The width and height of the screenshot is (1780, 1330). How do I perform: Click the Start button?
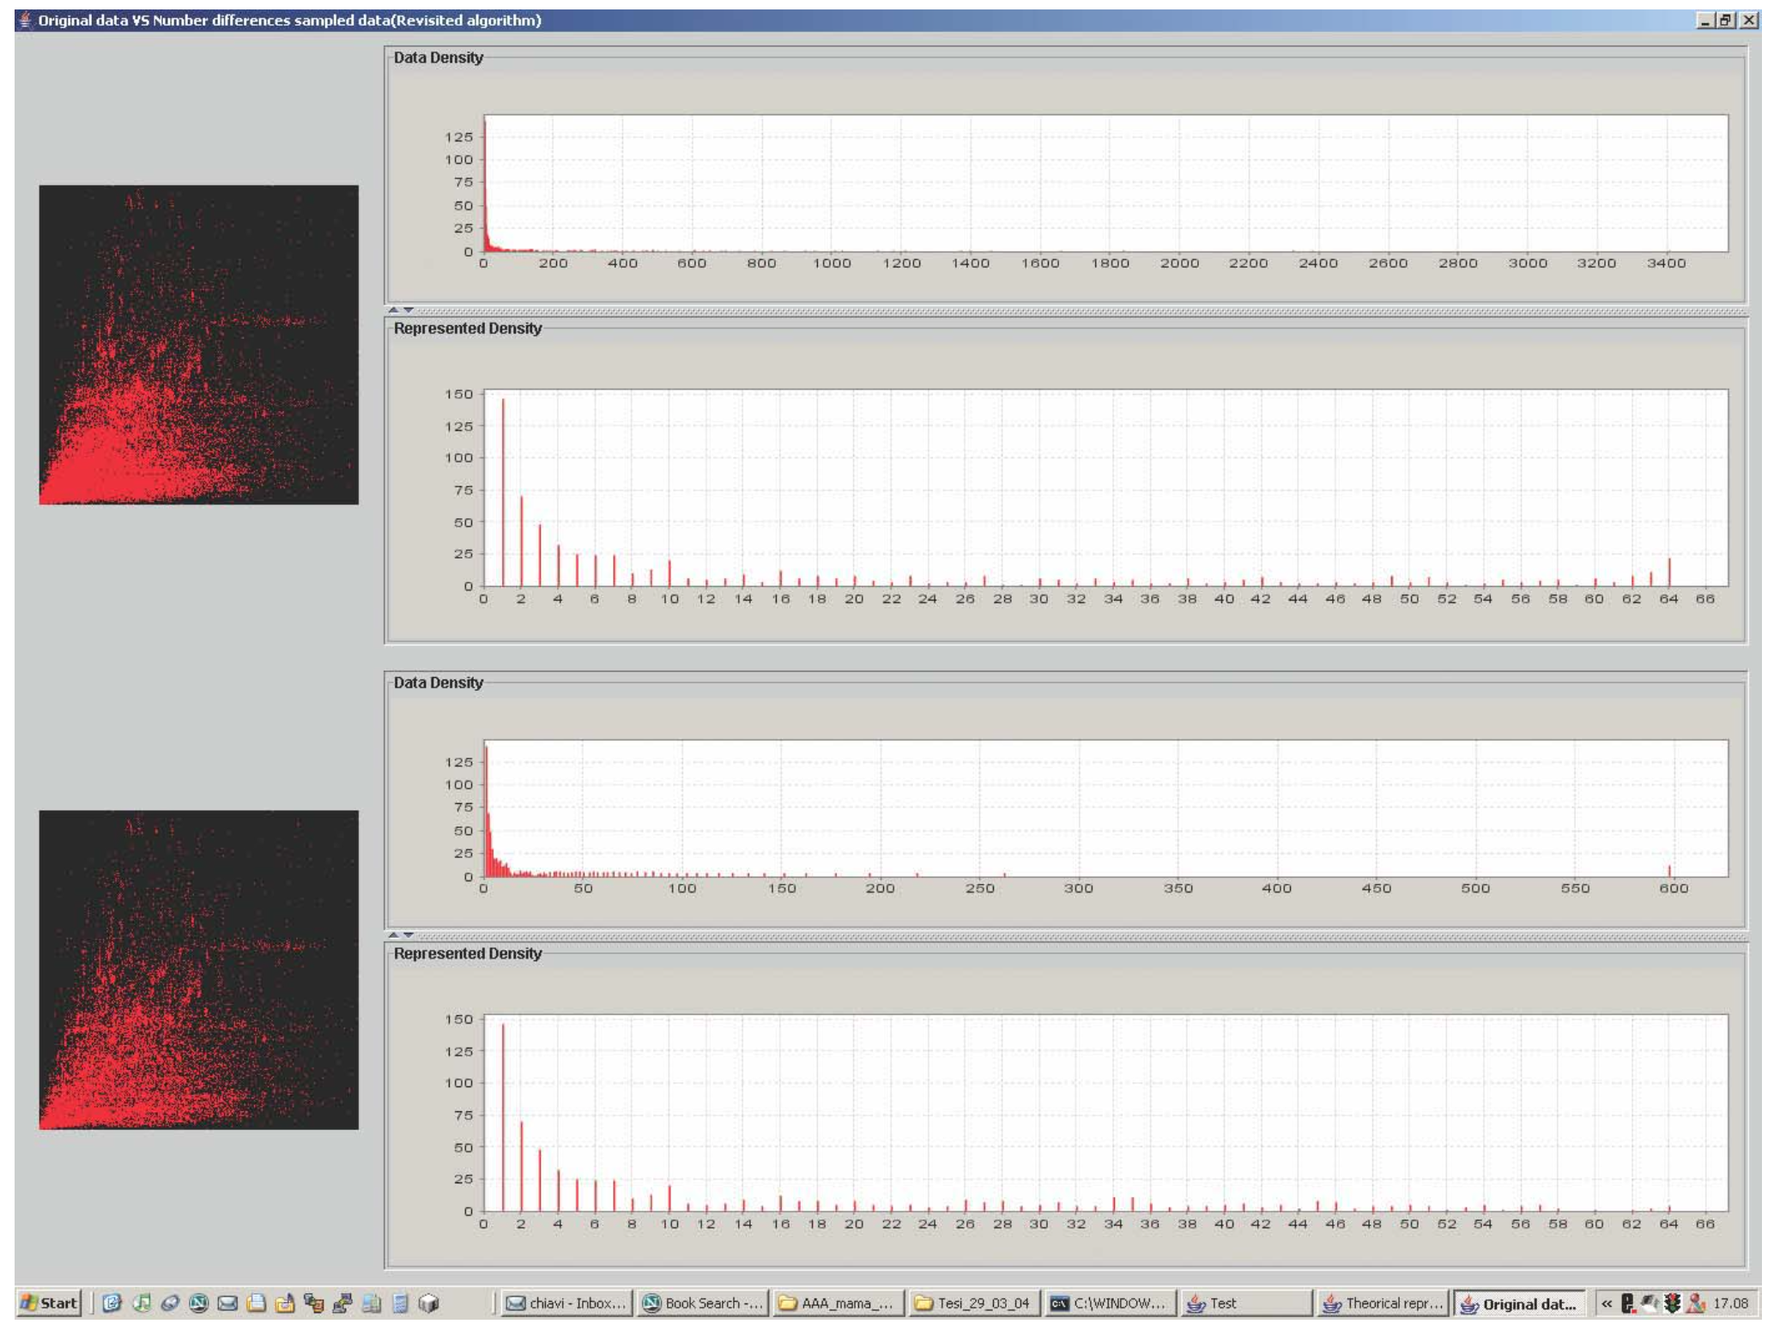(x=50, y=1303)
